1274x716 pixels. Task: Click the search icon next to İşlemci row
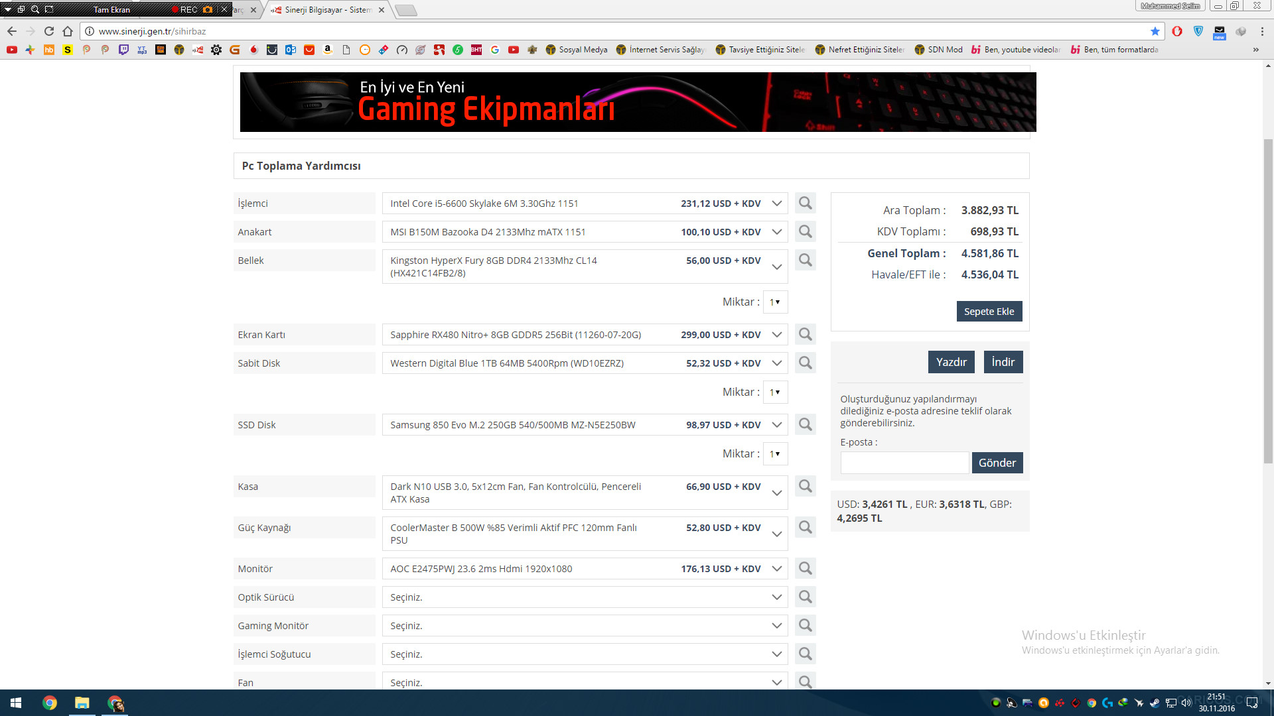[805, 203]
